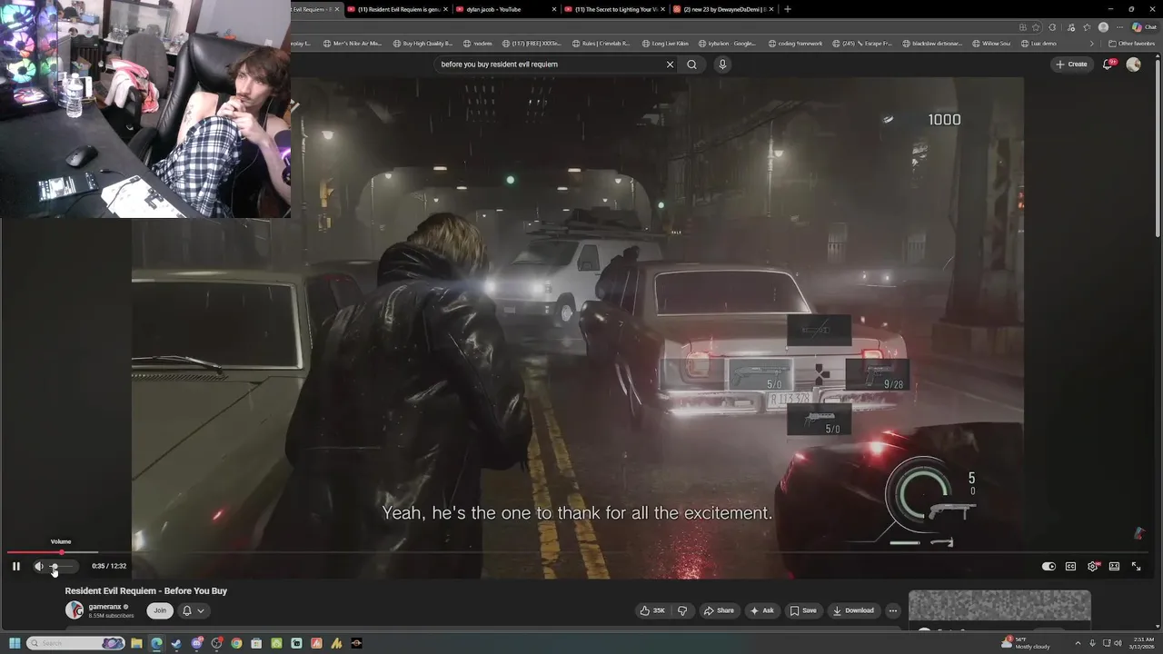Image resolution: width=1163 pixels, height=654 pixels.
Task: Open 'Willow Soul' bookmark
Action: click(x=990, y=44)
